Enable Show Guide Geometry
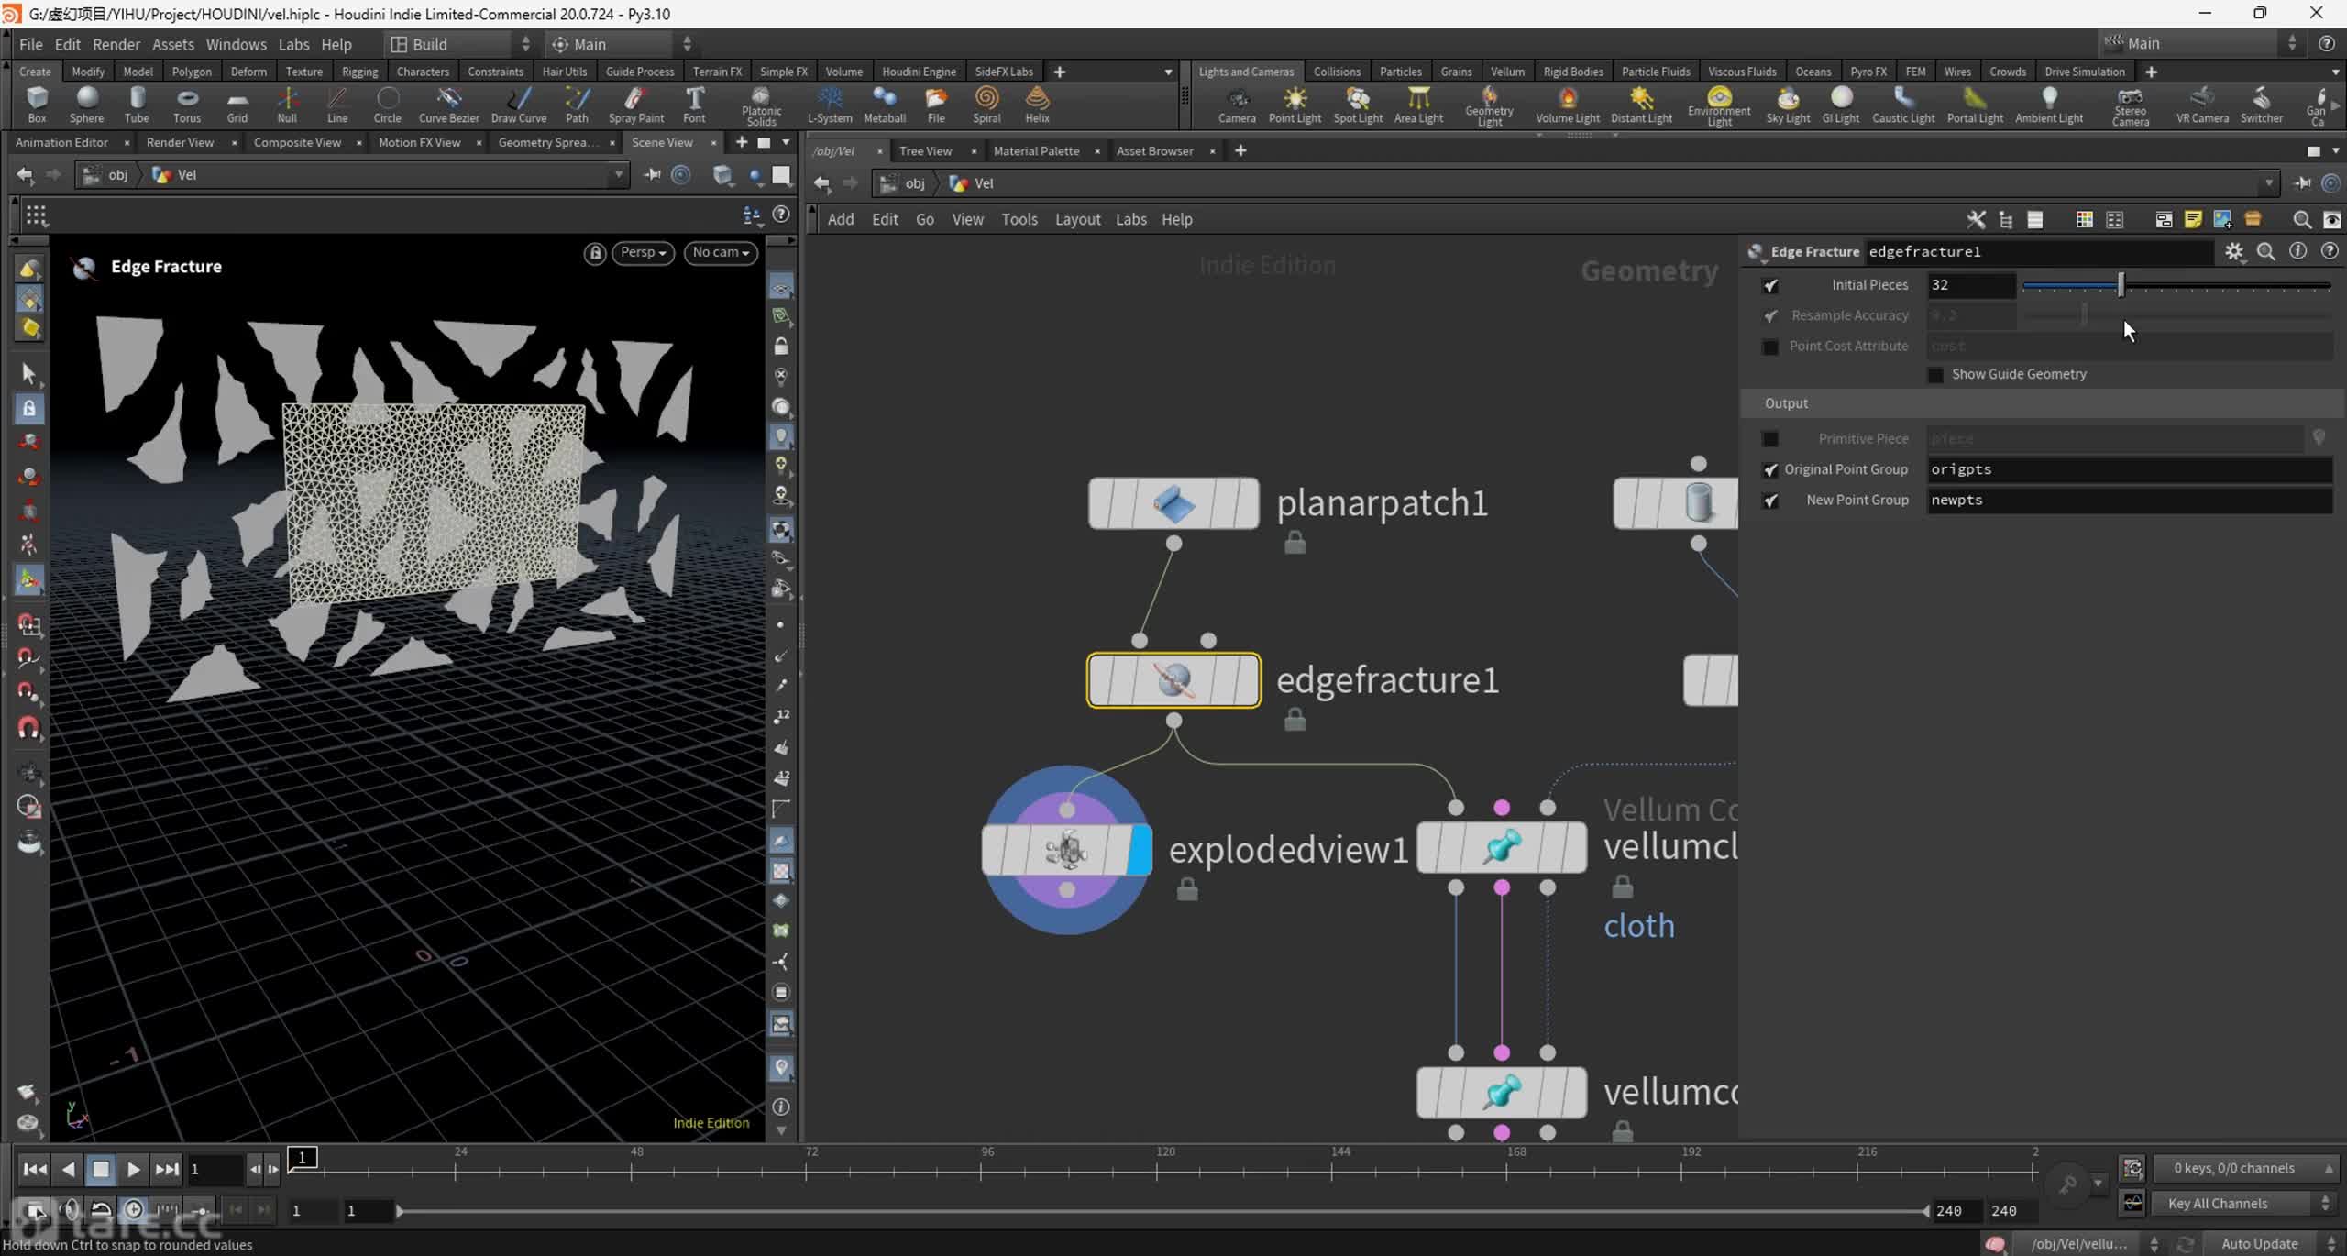The width and height of the screenshot is (2347, 1256). 1935,375
